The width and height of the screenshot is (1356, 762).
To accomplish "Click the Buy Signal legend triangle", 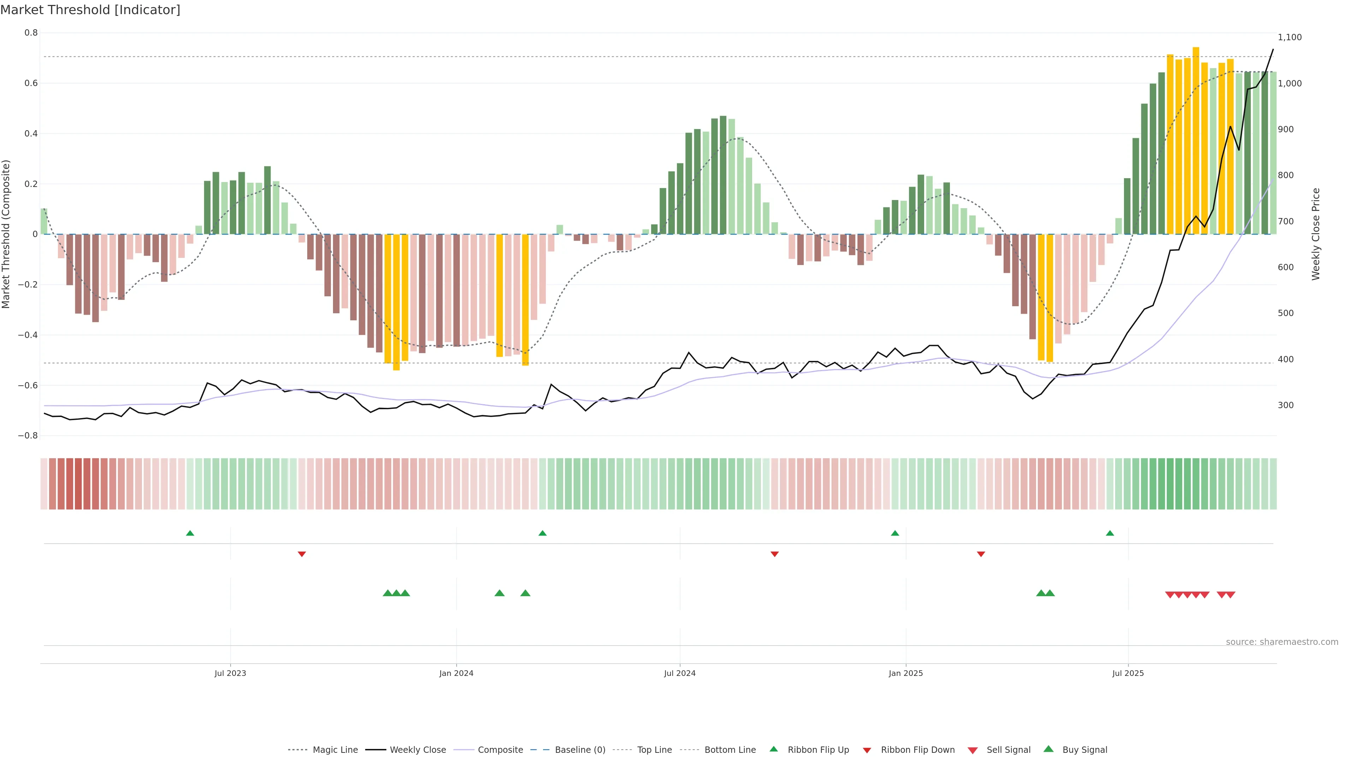I will click(x=1048, y=749).
